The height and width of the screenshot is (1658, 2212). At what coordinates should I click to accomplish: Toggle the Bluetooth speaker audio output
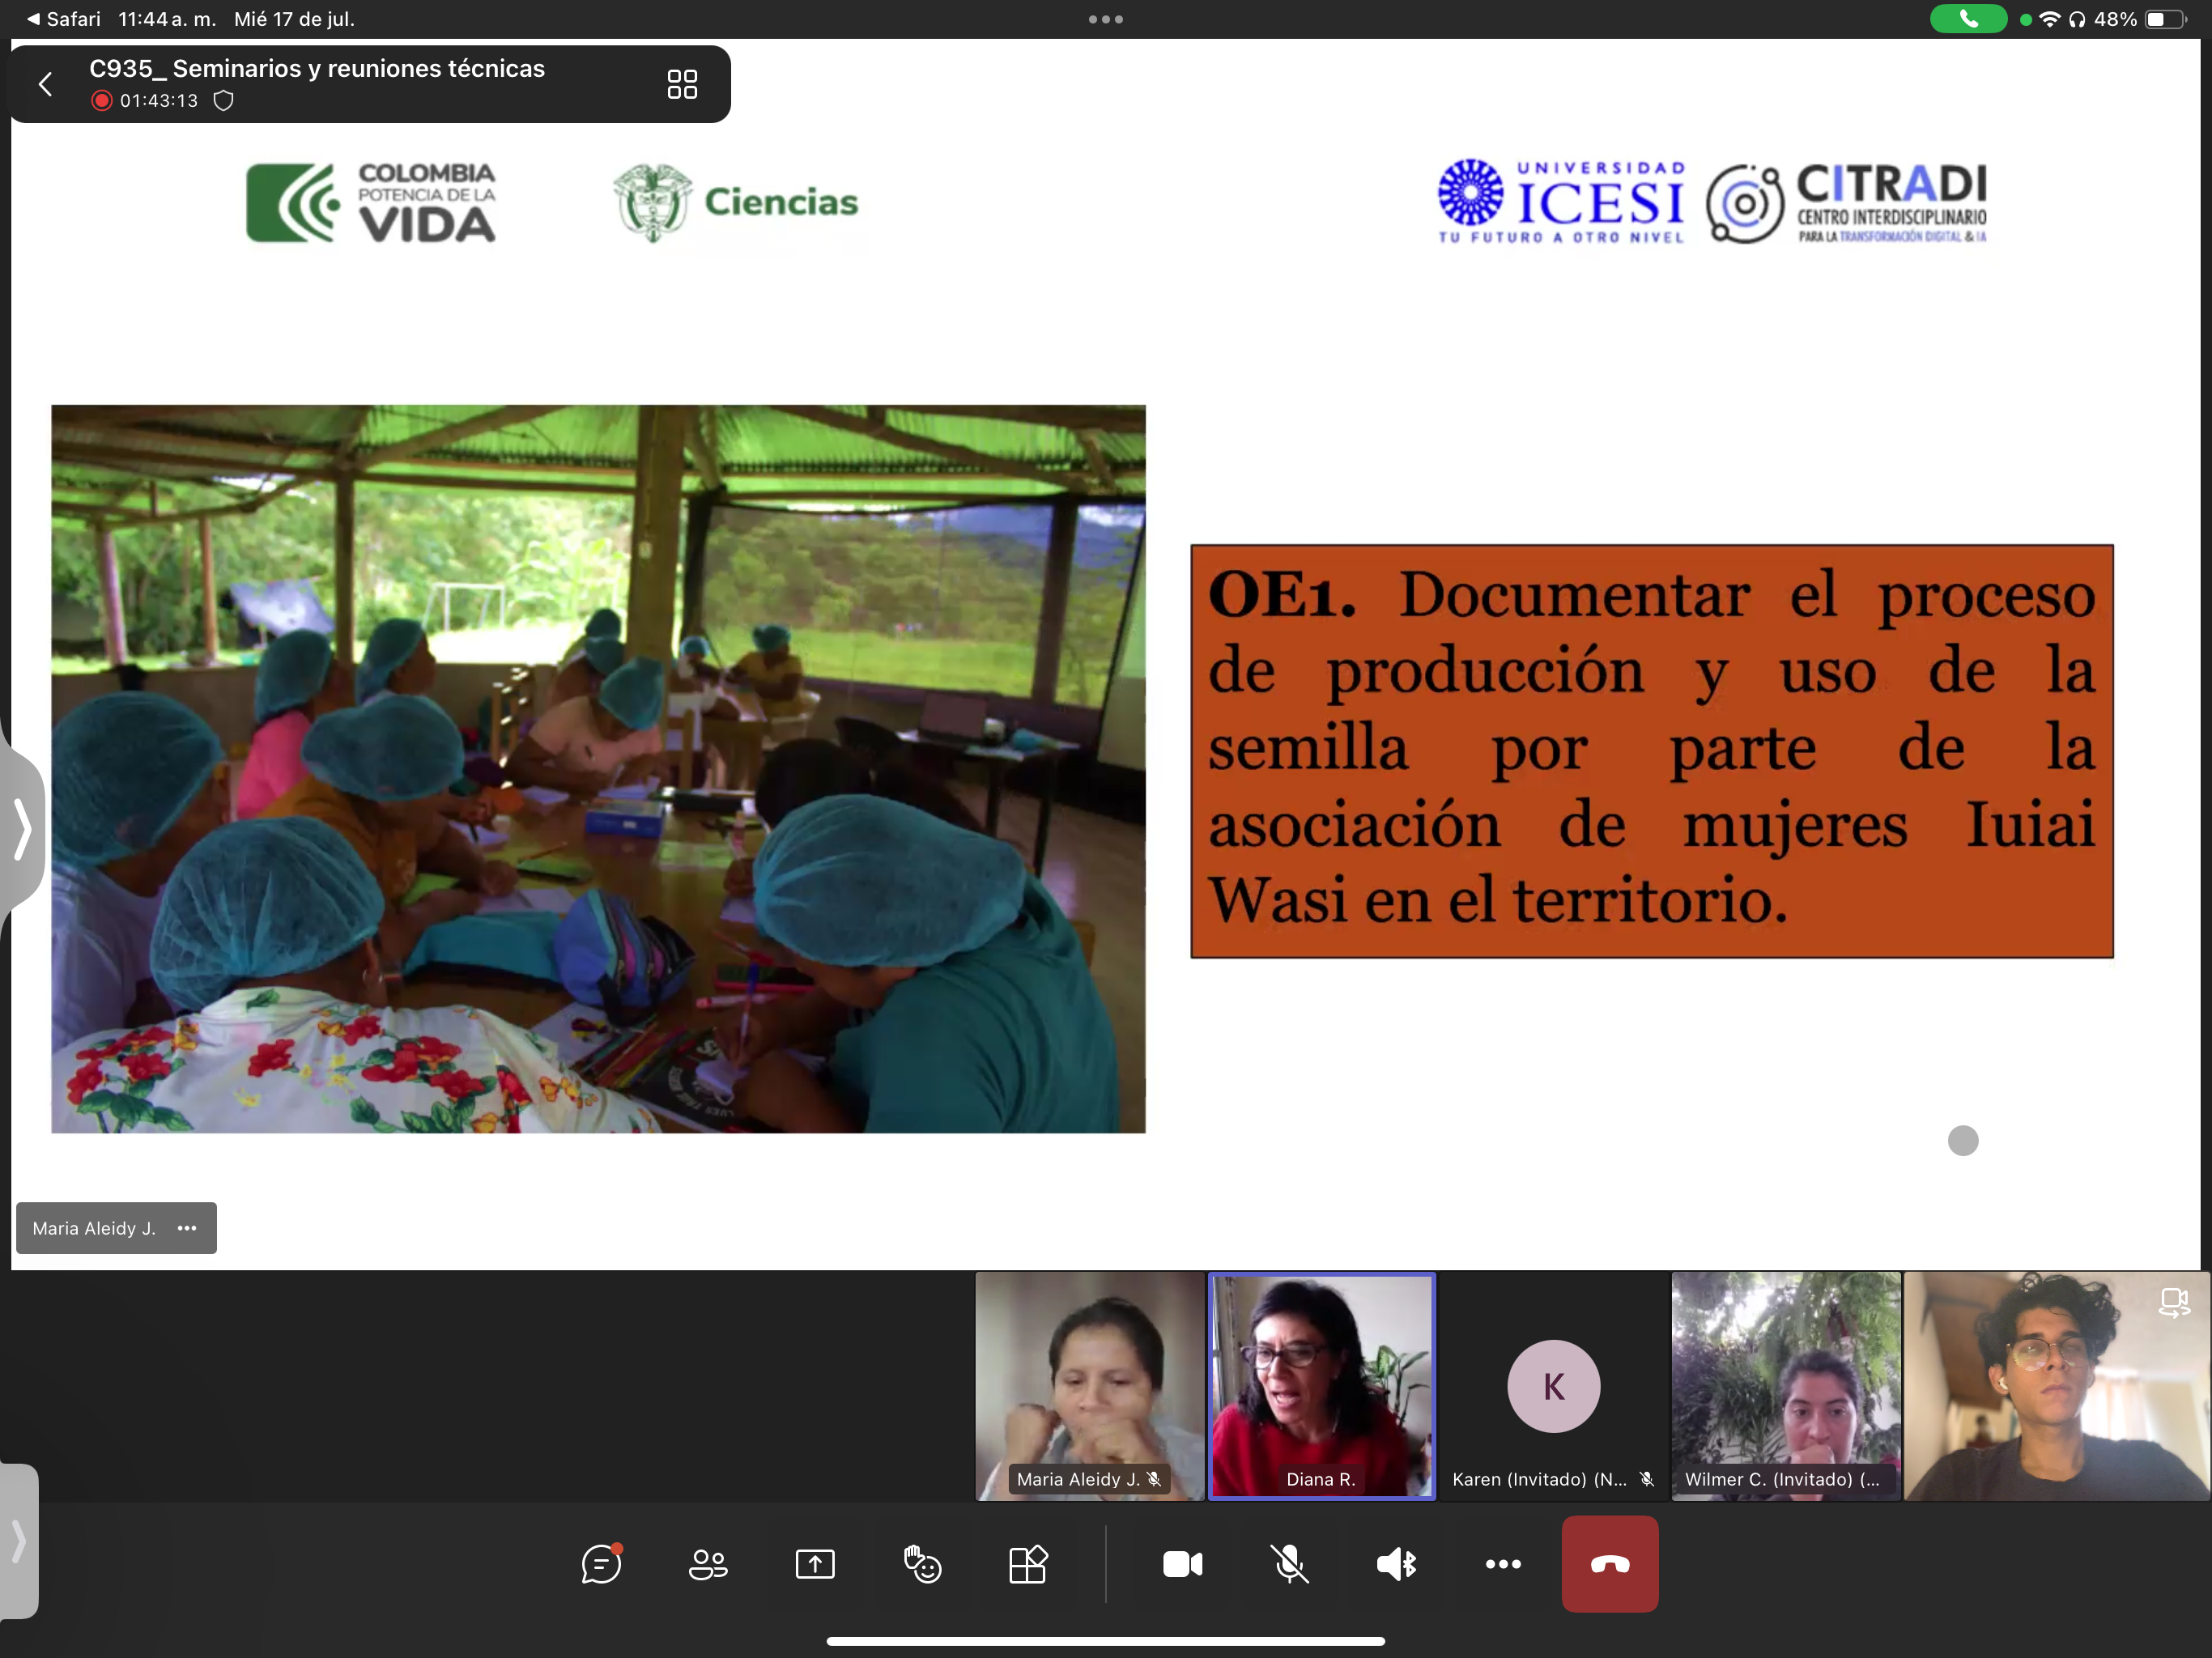[1396, 1564]
